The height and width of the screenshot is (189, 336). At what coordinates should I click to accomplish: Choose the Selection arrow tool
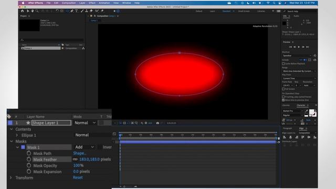point(28,11)
